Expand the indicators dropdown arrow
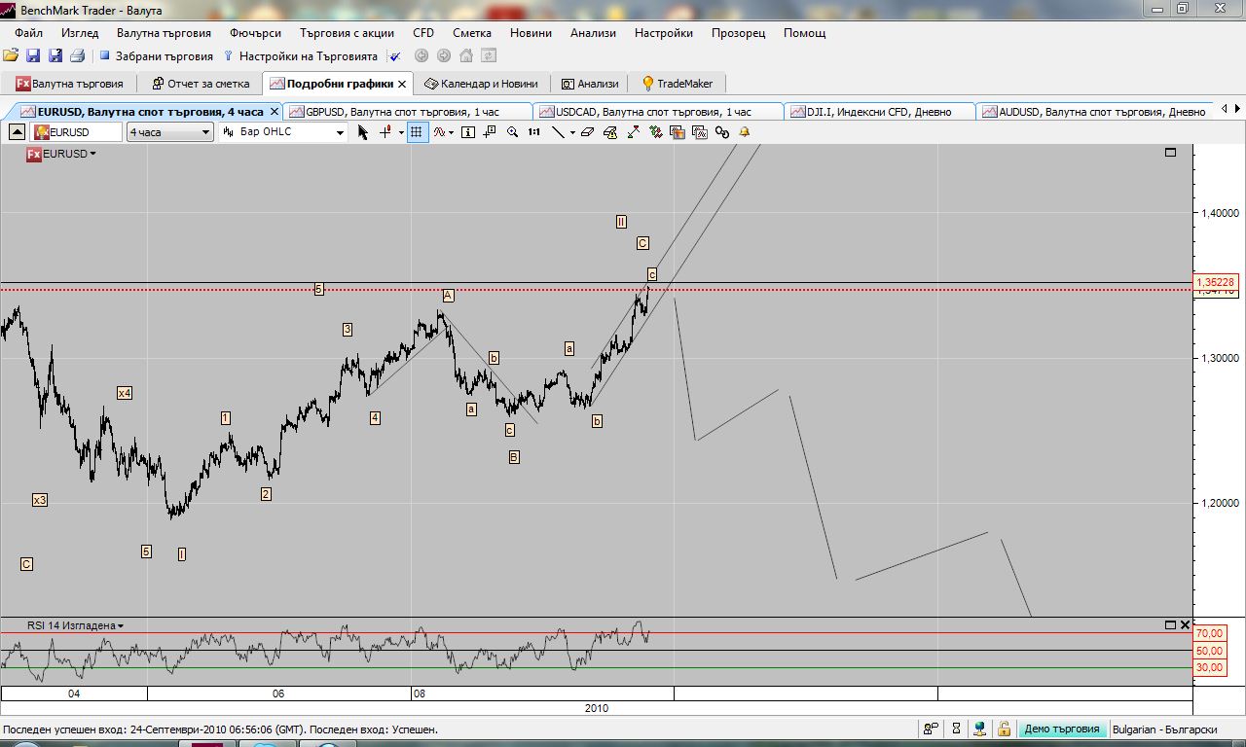Image resolution: width=1246 pixels, height=747 pixels. pyautogui.click(x=451, y=132)
